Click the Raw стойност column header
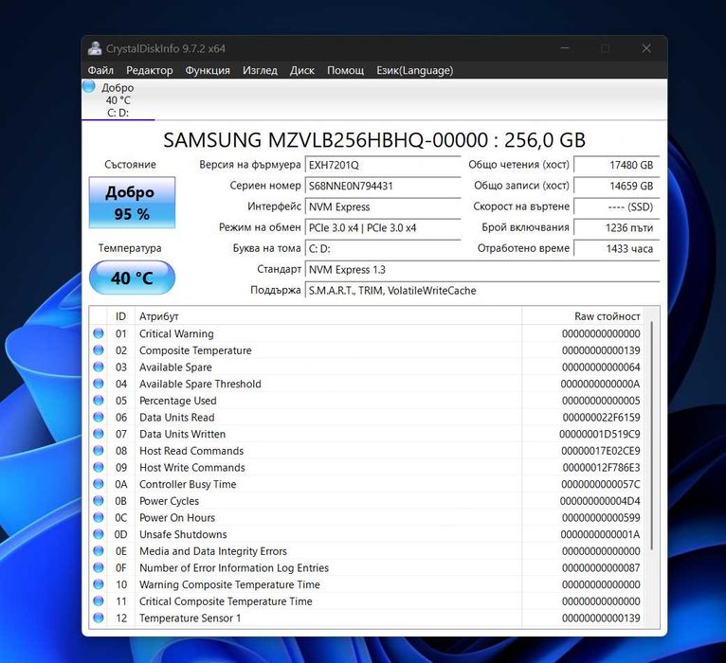Screen dimensions: 726x663 (584, 316)
